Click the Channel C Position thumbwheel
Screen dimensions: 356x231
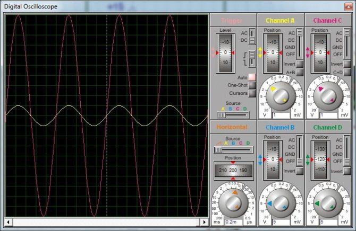[320, 53]
